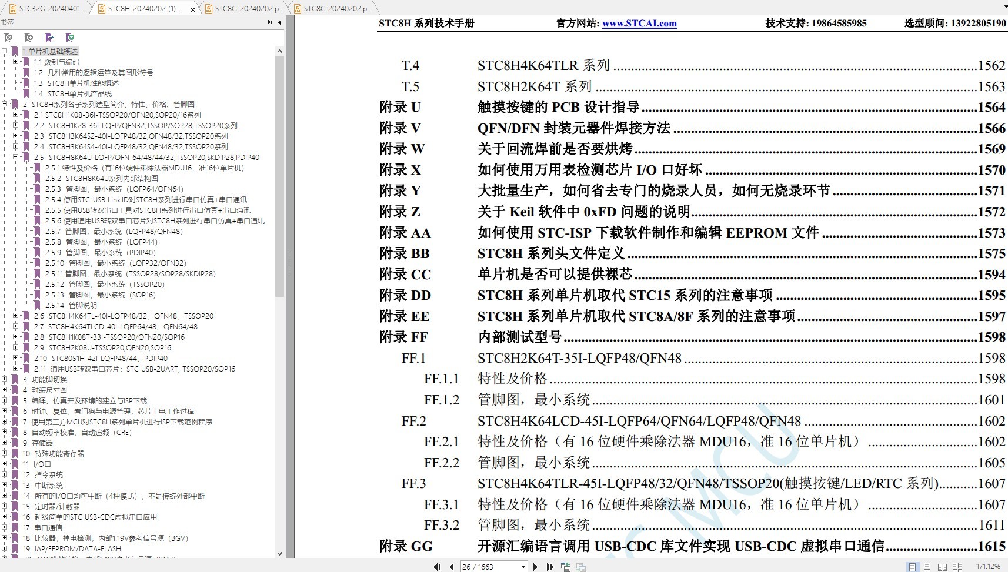Viewport: 1008px width, 572px height.
Task: Collapse bookmark '1 单片机基础概述'
Action: pyautogui.click(x=5, y=51)
